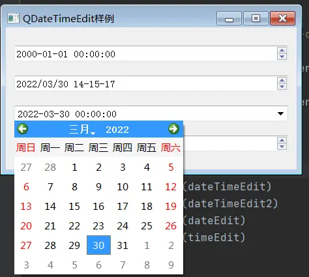Select the highlighted day 30 in March

(98, 245)
